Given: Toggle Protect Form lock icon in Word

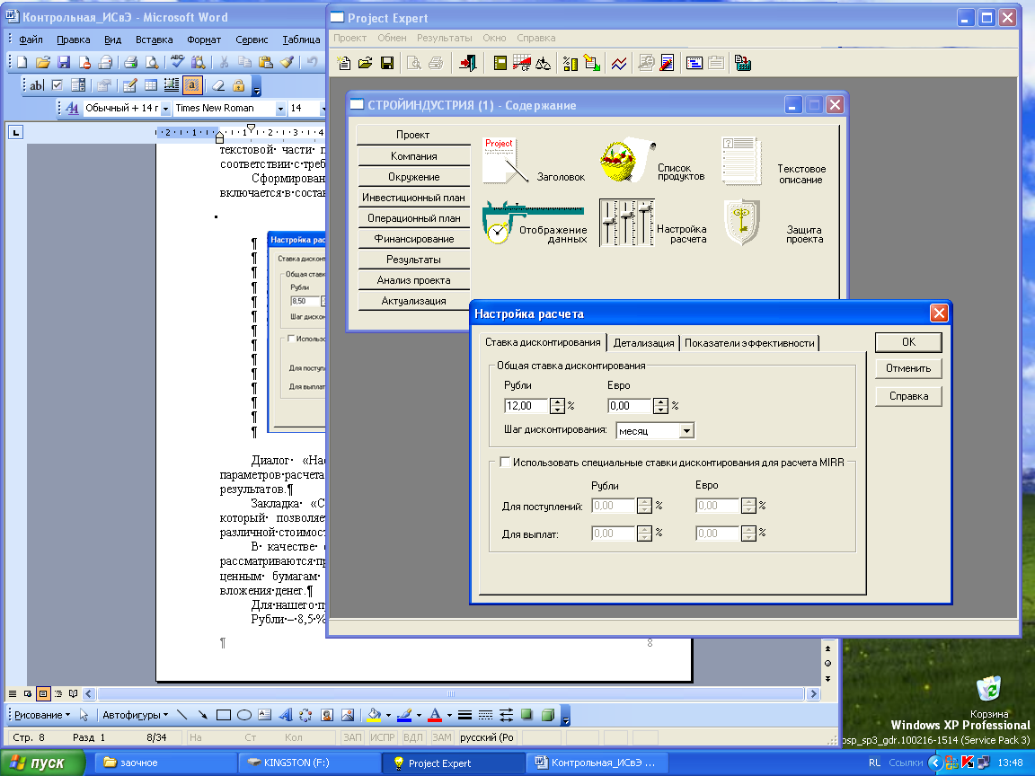Looking at the screenshot, I should coord(239,85).
